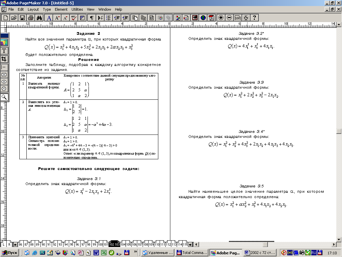Select the Cropping tool in toolbox
Viewport: 342px width, 257px height.
pos(4,59)
